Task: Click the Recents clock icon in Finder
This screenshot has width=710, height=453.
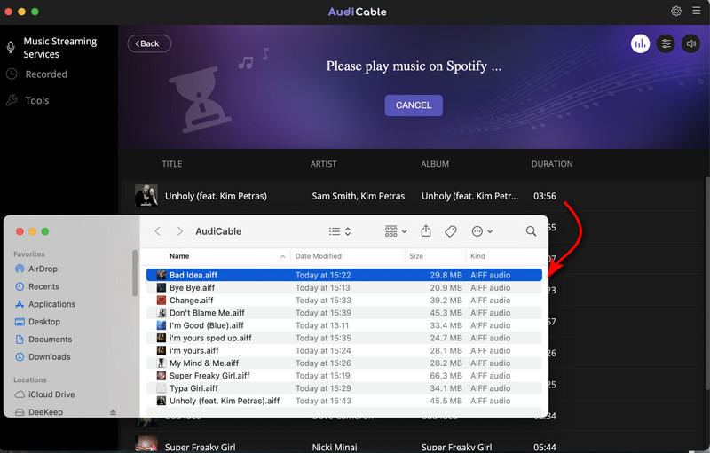Action: [20, 286]
